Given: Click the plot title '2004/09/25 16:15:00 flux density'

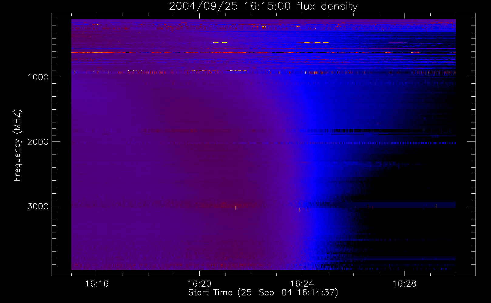Looking at the screenshot, I should tap(263, 6).
